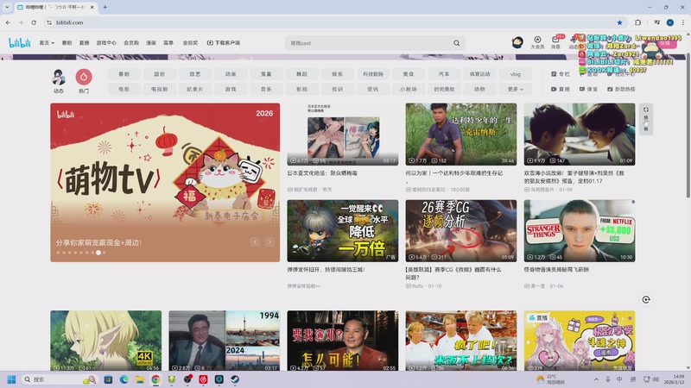This screenshot has width=691, height=388.
Task: Select the active white carousel dot
Action: pos(98,253)
